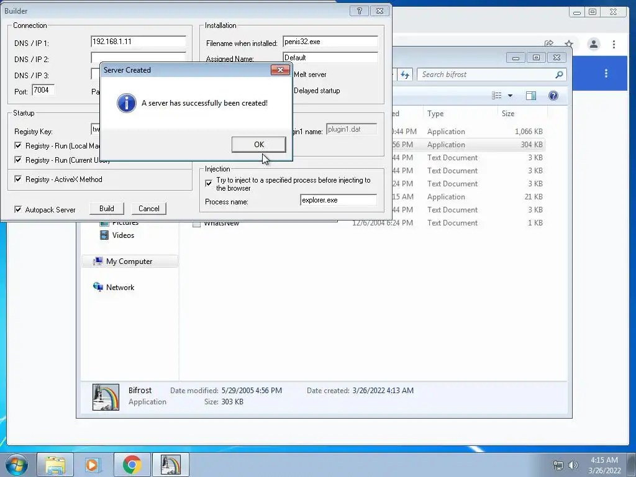The height and width of the screenshot is (477, 636).
Task: Close the Server Created dialog with its red X
Action: pyautogui.click(x=280, y=70)
